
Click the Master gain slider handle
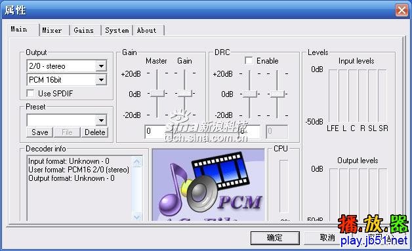157,93
